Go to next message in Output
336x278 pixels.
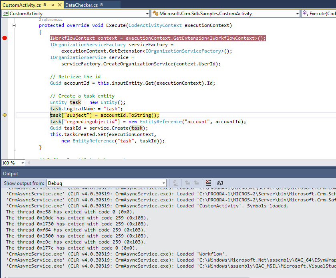(x=196, y=183)
